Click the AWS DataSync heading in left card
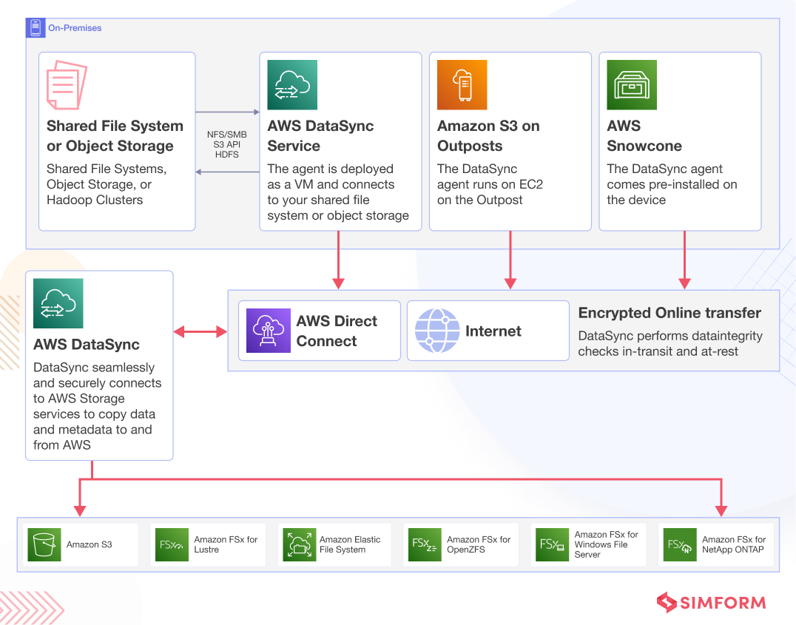Viewport: 796px width, 625px height. coord(87,344)
